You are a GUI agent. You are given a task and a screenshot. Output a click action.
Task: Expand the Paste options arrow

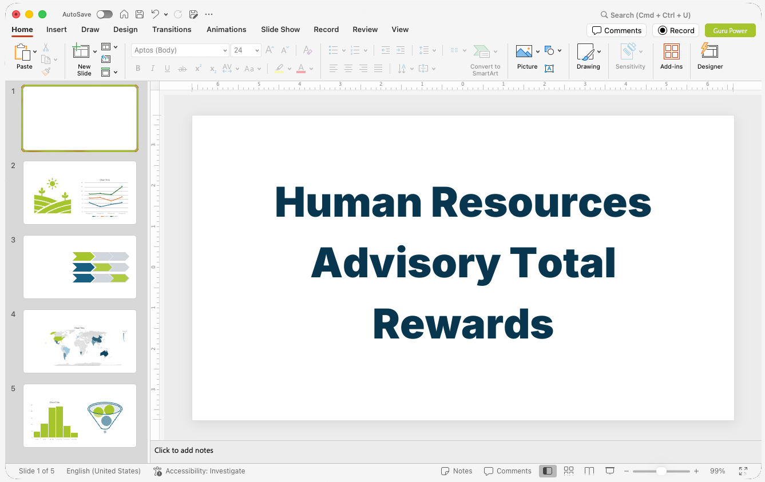pos(35,52)
